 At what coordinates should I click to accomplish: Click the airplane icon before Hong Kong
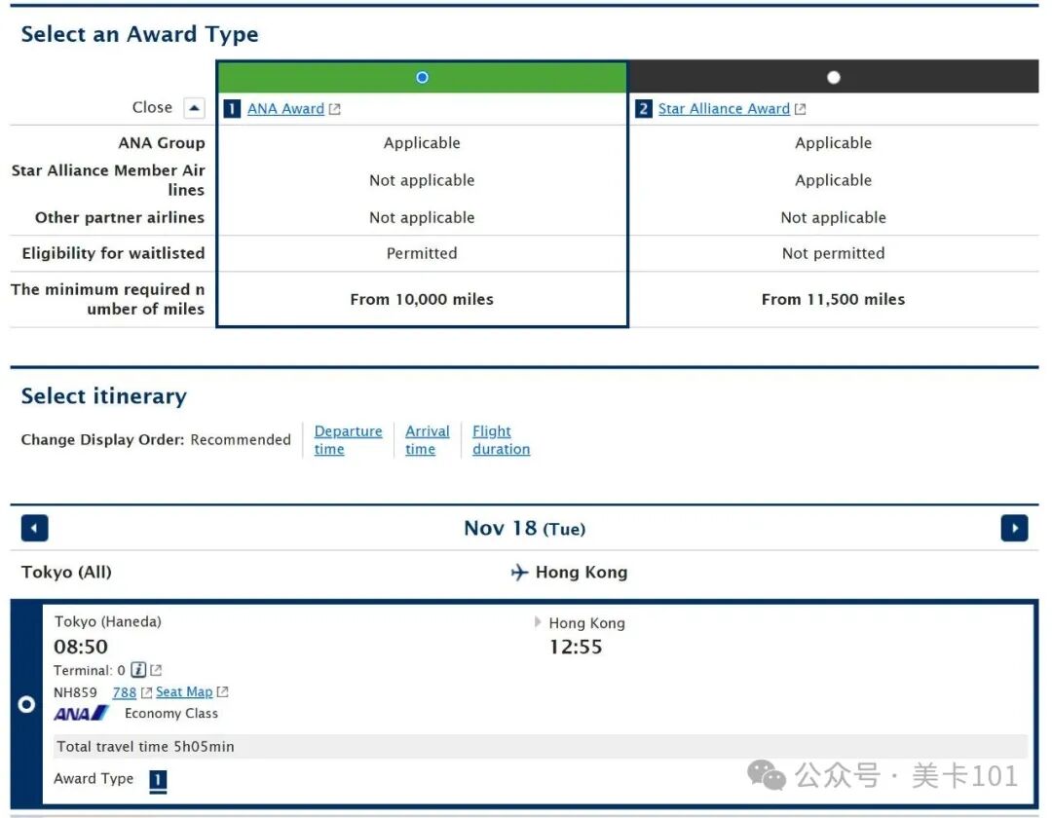point(519,572)
